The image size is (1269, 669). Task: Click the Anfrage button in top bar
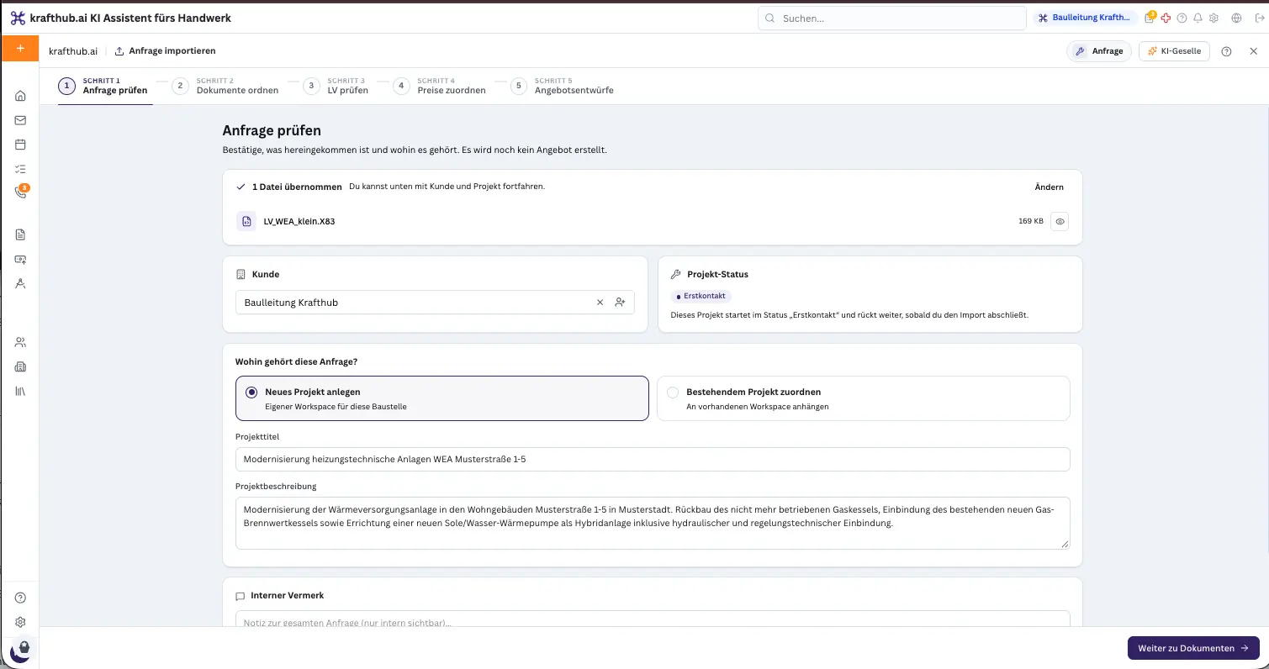tap(1100, 51)
